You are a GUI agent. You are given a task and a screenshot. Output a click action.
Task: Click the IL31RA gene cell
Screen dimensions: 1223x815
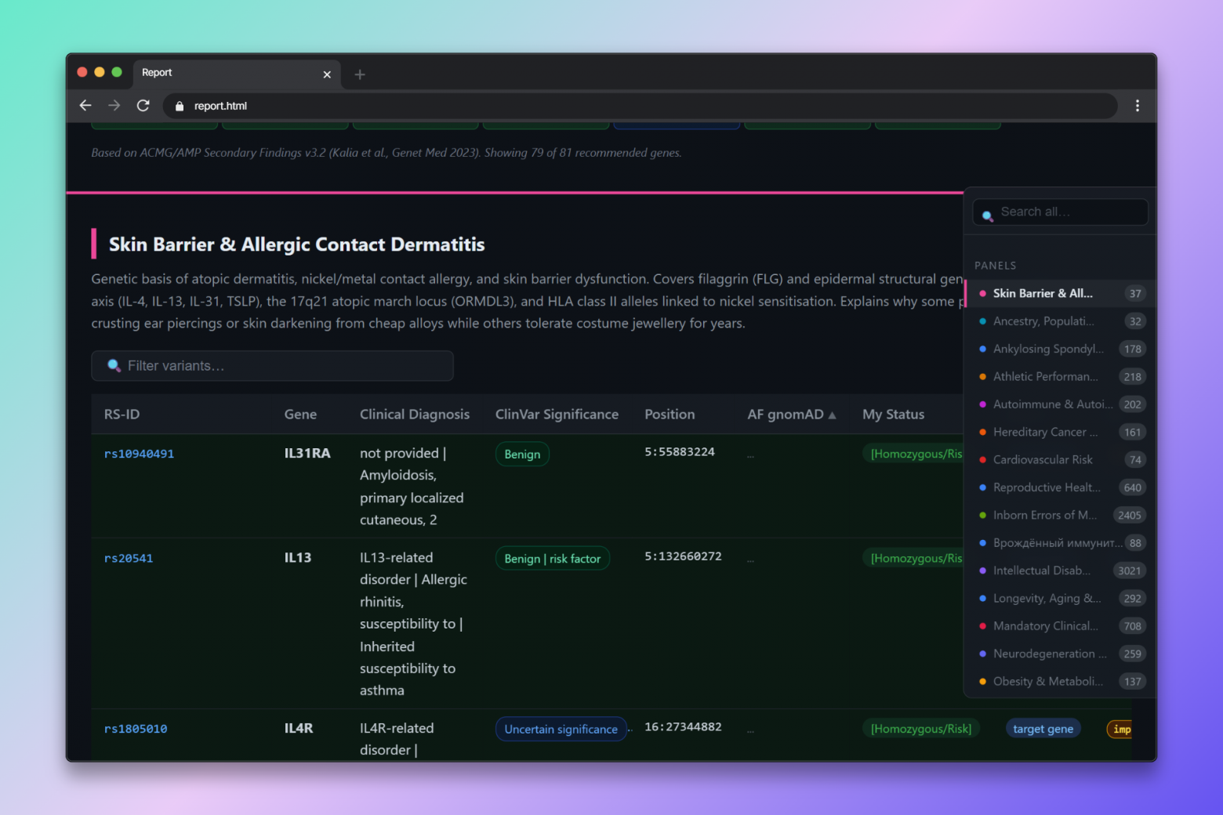click(307, 454)
